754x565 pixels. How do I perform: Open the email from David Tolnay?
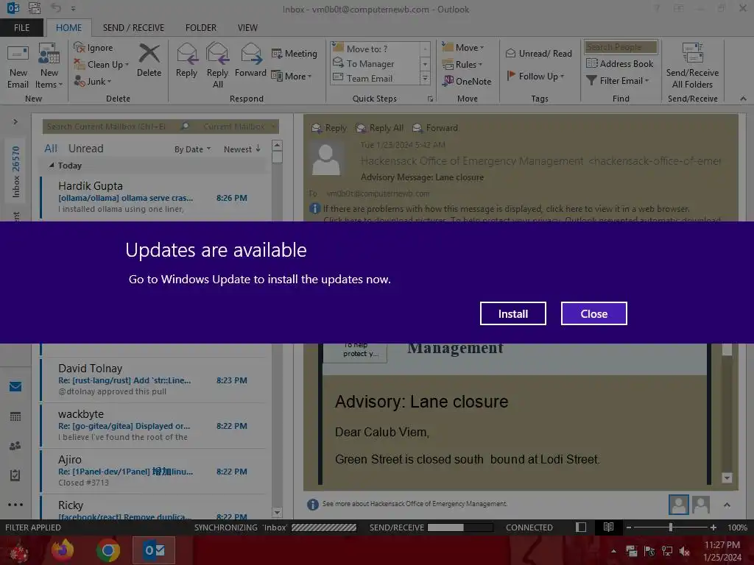click(x=153, y=380)
